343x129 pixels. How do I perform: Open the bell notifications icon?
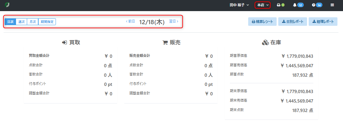pyautogui.click(x=295, y=5)
